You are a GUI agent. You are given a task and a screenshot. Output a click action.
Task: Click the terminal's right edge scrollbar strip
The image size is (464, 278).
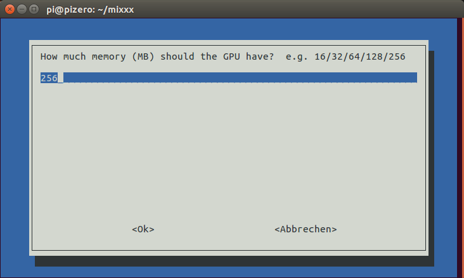pos(460,148)
